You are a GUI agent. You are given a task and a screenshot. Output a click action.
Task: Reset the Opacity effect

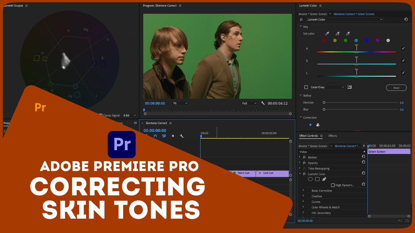363,162
